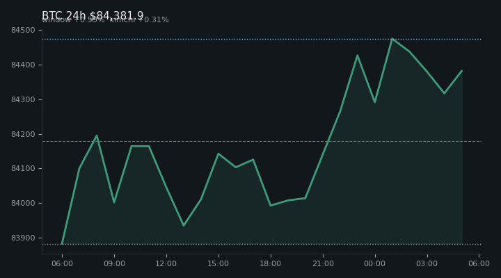Click the 84000 price axis label
Viewport: 501px width, 278px height.
tap(23, 204)
